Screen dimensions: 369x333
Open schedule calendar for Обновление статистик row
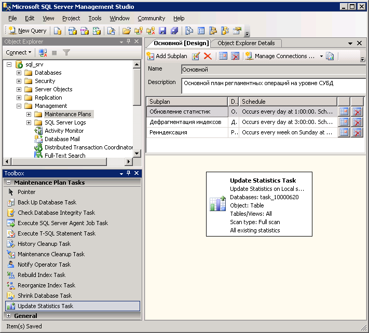click(344, 112)
